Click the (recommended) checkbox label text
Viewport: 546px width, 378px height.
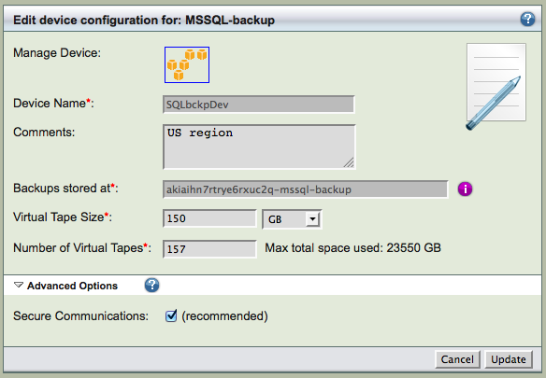pyautogui.click(x=224, y=316)
